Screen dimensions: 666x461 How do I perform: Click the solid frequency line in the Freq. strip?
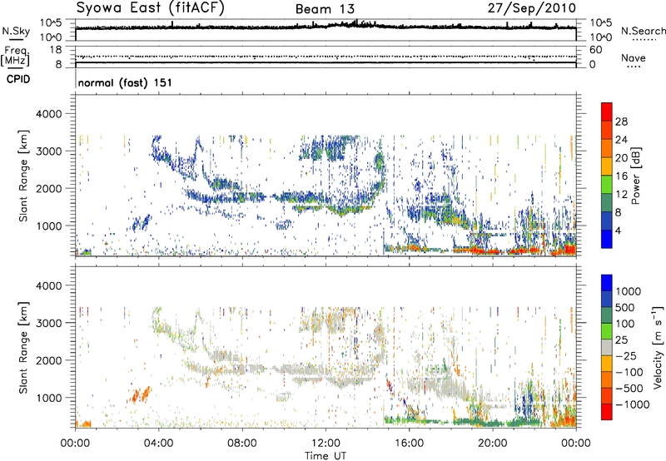[326, 62]
